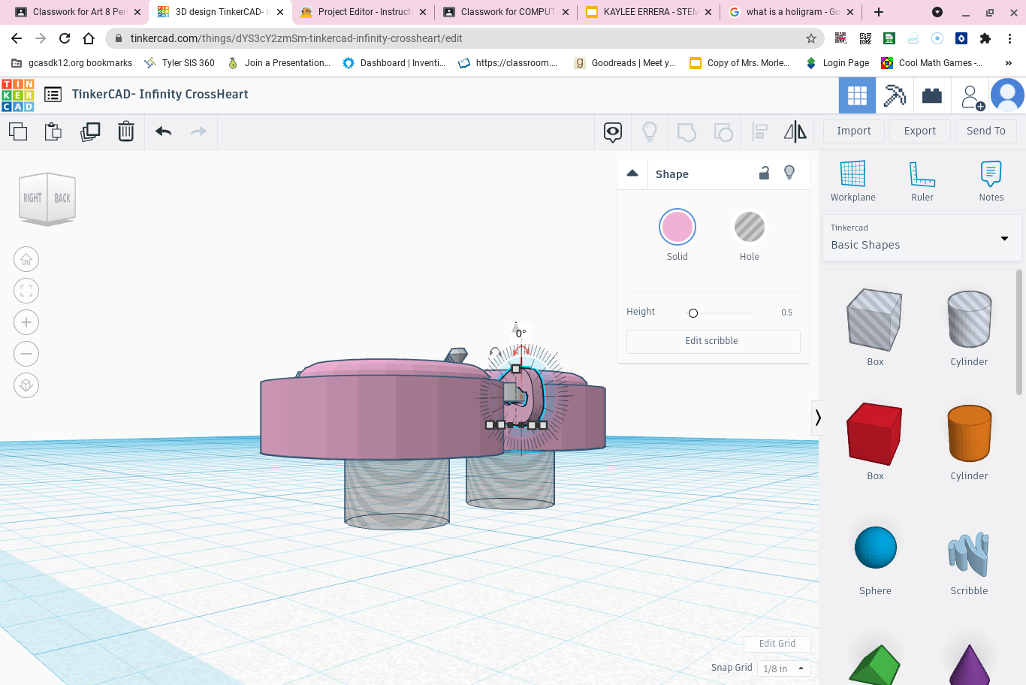Open the Workplane tool
This screenshot has height=685, width=1026.
pyautogui.click(x=852, y=181)
